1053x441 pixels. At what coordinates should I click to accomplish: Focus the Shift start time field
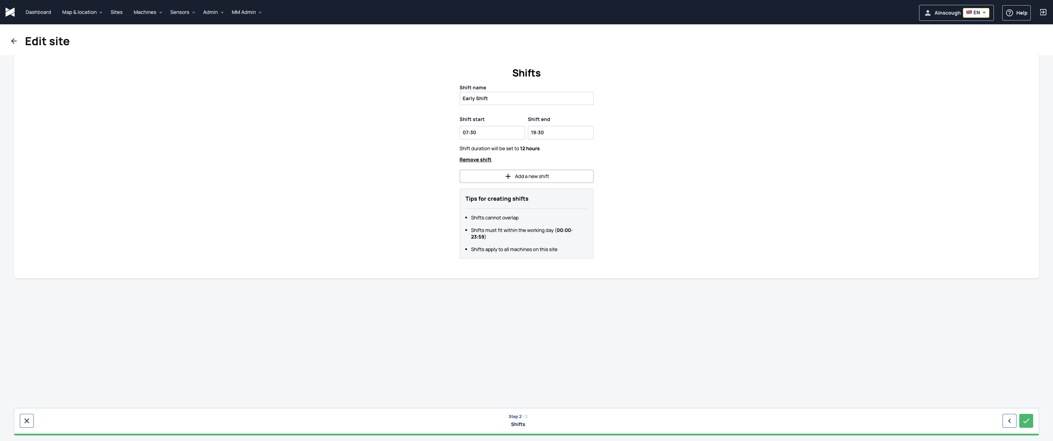[492, 133]
